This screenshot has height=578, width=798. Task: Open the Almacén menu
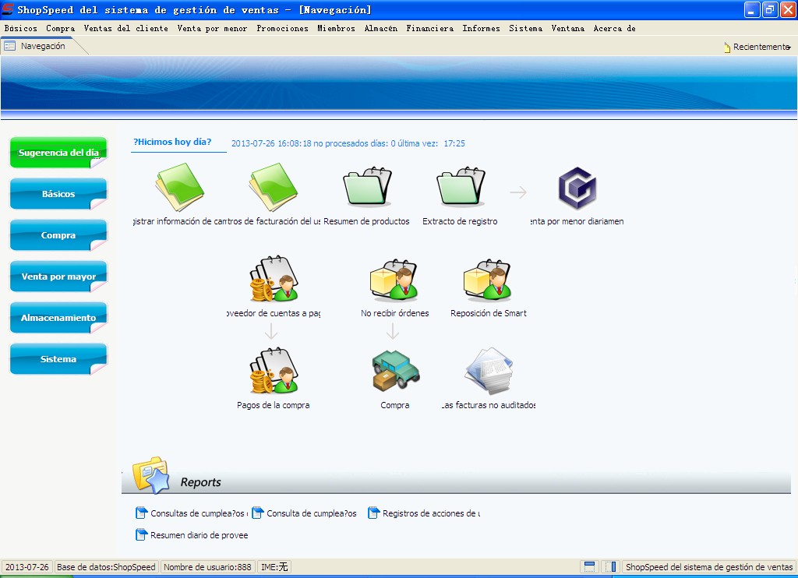click(381, 29)
